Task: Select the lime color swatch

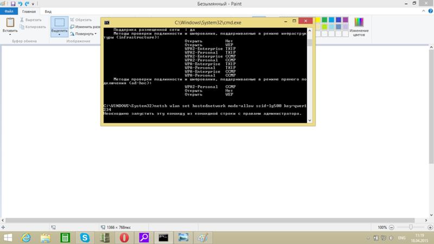Action: tap(324, 27)
